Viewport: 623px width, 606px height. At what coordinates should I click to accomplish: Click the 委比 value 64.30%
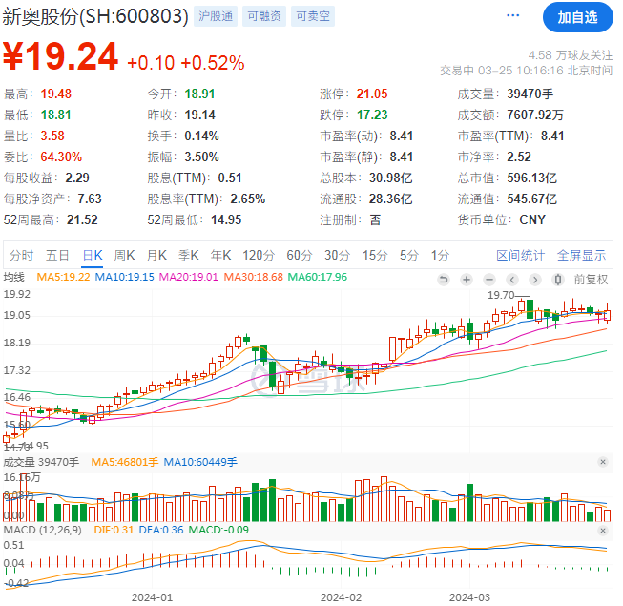(61, 157)
